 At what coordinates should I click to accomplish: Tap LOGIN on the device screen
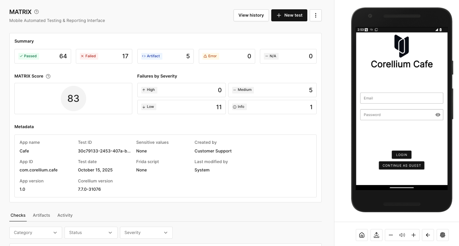(x=401, y=155)
